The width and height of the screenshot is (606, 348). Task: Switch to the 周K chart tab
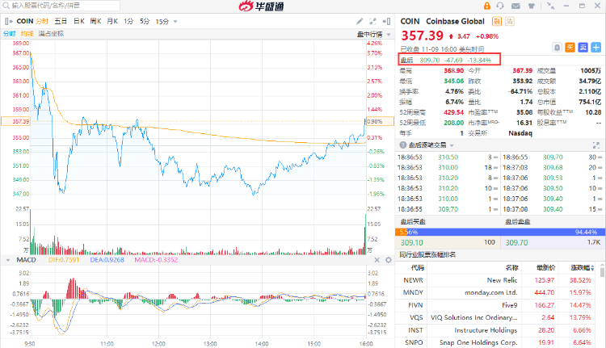95,21
